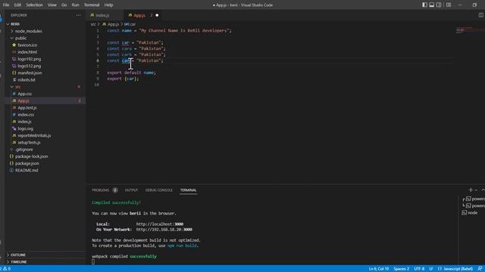Open manifest.json file
485x272 pixels.
pos(30,73)
